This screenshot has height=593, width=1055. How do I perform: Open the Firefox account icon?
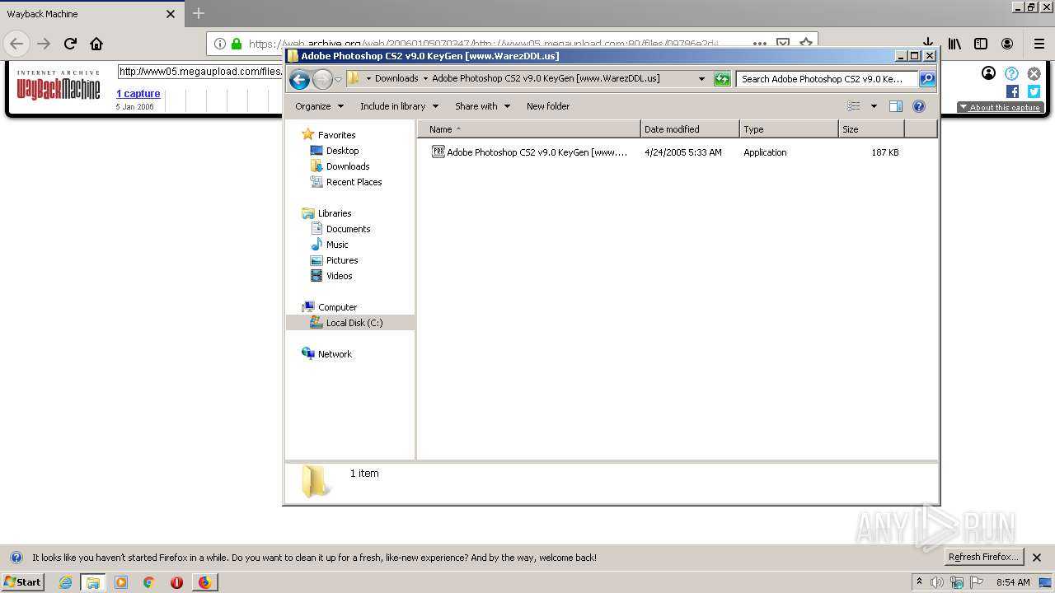click(x=1007, y=44)
